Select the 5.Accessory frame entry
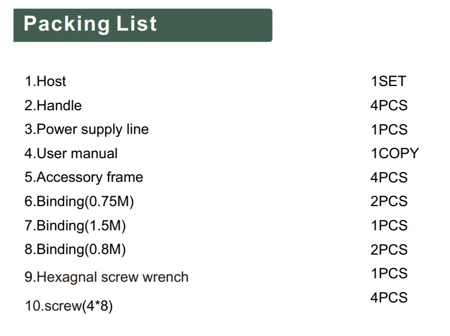 pos(84,177)
